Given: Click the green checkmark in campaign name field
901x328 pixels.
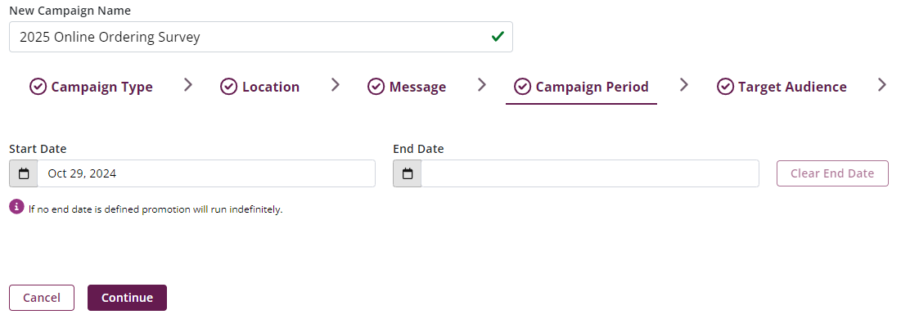Looking at the screenshot, I should pos(497,37).
